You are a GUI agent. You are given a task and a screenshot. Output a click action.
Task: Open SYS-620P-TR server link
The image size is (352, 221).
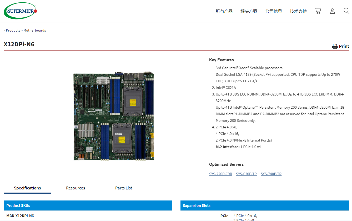(246, 174)
